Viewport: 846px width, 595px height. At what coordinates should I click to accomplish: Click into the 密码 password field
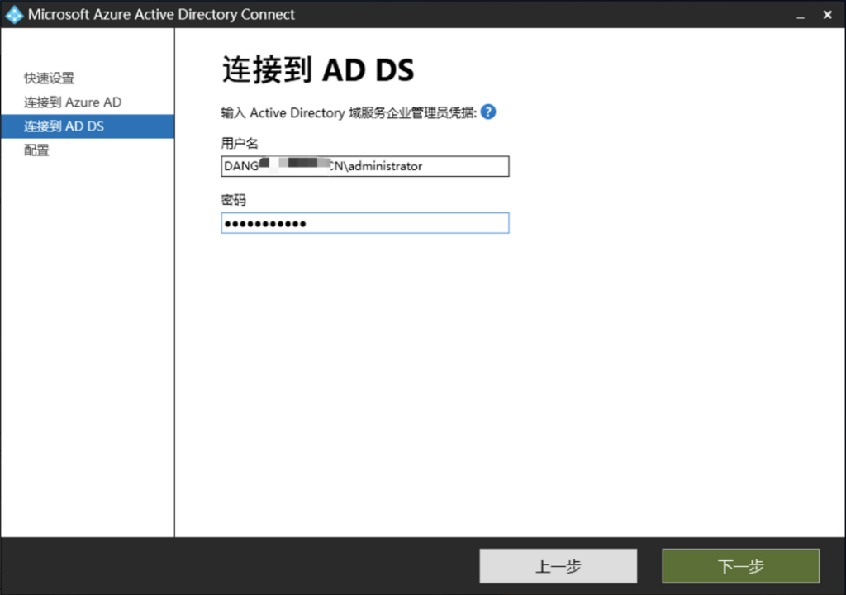(364, 223)
